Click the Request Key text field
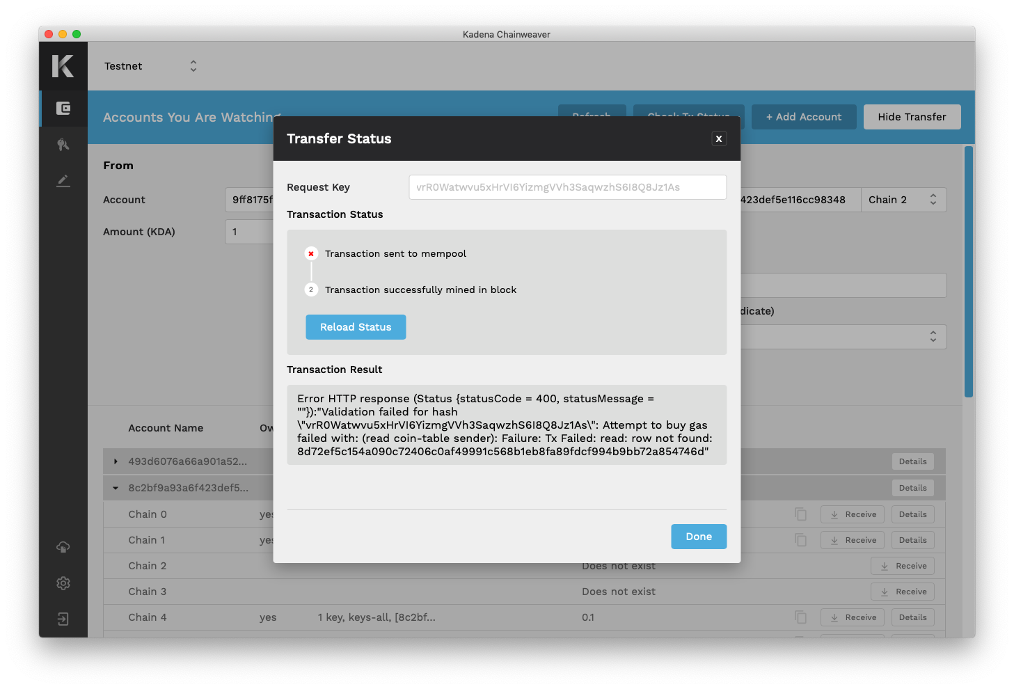1014x689 pixels. click(567, 187)
